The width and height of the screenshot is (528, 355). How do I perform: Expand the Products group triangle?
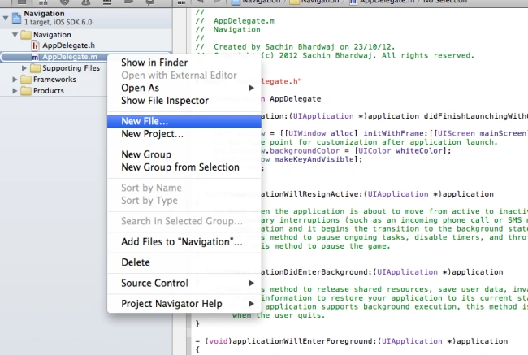[x=15, y=91]
